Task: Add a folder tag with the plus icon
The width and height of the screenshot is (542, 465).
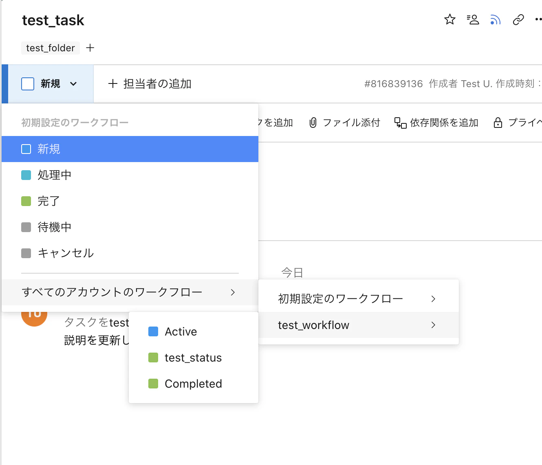Action: pyautogui.click(x=90, y=48)
